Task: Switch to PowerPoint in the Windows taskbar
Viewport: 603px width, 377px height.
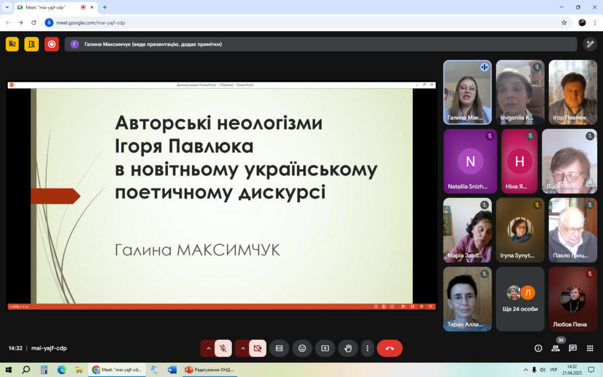Action: (x=209, y=370)
